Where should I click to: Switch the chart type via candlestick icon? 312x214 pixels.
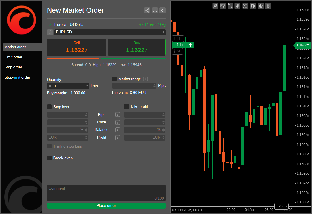point(238,6)
